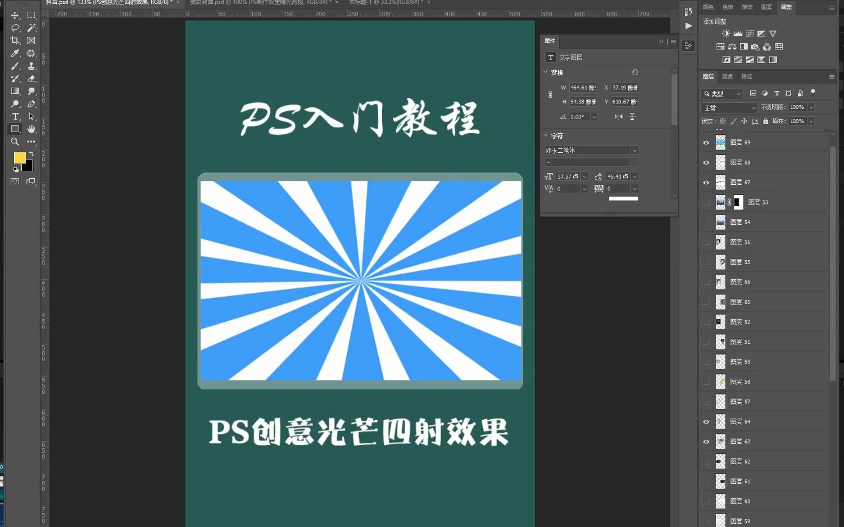The width and height of the screenshot is (844, 527).
Task: Select the Brush tool
Action: [x=15, y=66]
